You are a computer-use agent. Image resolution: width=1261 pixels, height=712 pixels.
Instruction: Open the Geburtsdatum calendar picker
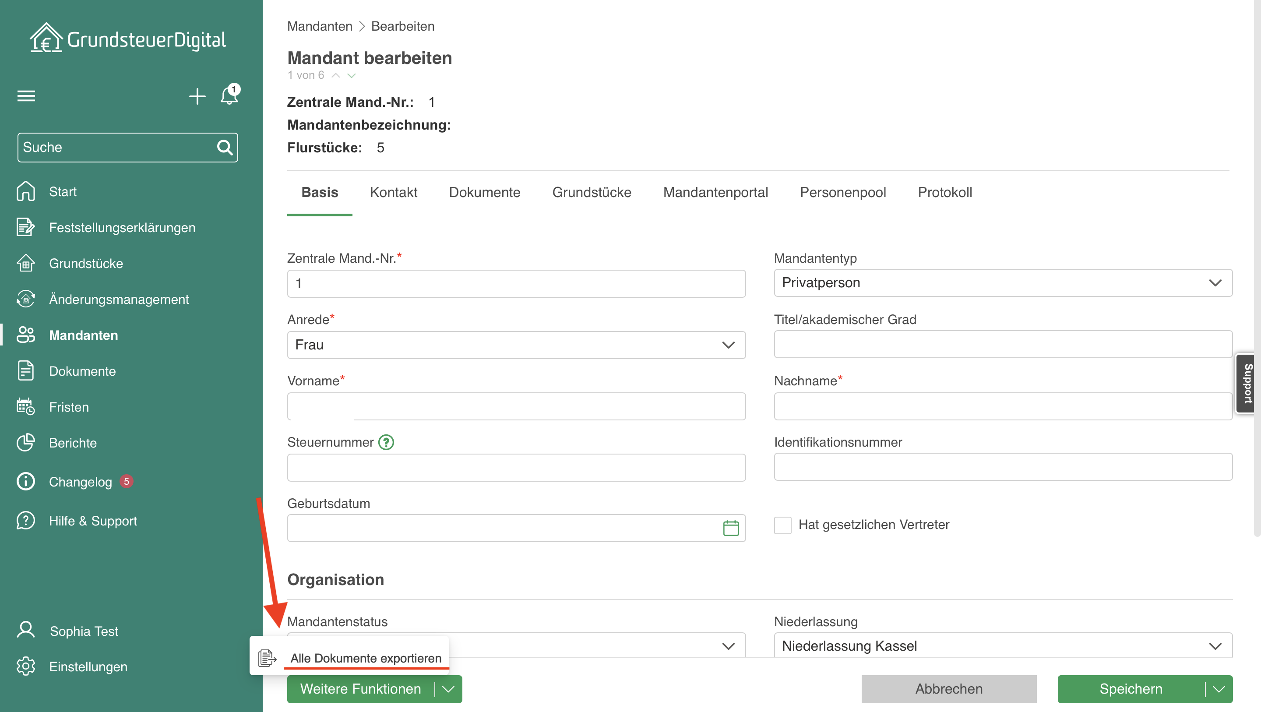tap(731, 528)
